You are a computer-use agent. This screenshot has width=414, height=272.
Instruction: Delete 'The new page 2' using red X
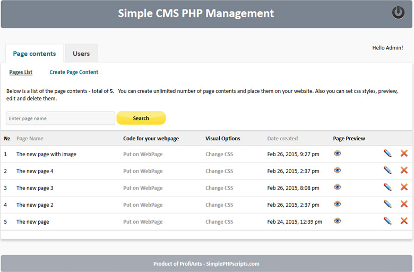pyautogui.click(x=404, y=204)
